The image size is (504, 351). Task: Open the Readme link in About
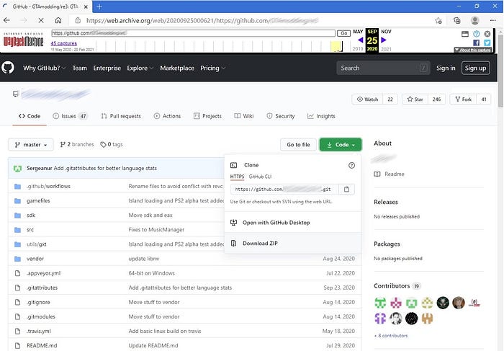click(x=390, y=174)
